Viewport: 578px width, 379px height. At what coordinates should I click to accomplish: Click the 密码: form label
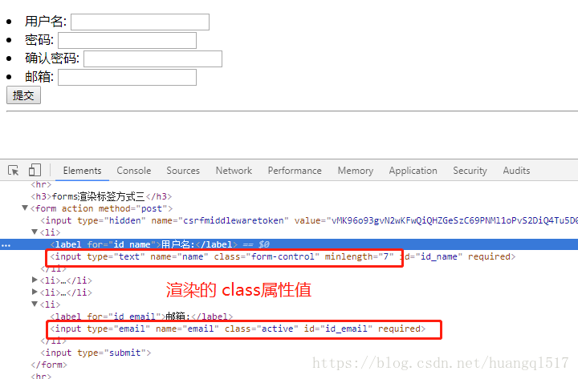click(39, 40)
